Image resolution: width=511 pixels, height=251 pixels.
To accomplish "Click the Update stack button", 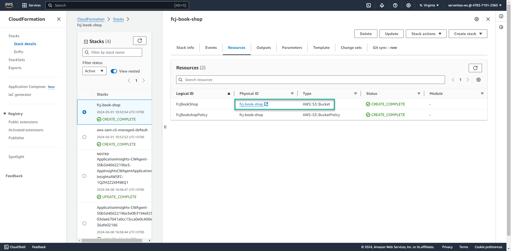I will [392, 34].
